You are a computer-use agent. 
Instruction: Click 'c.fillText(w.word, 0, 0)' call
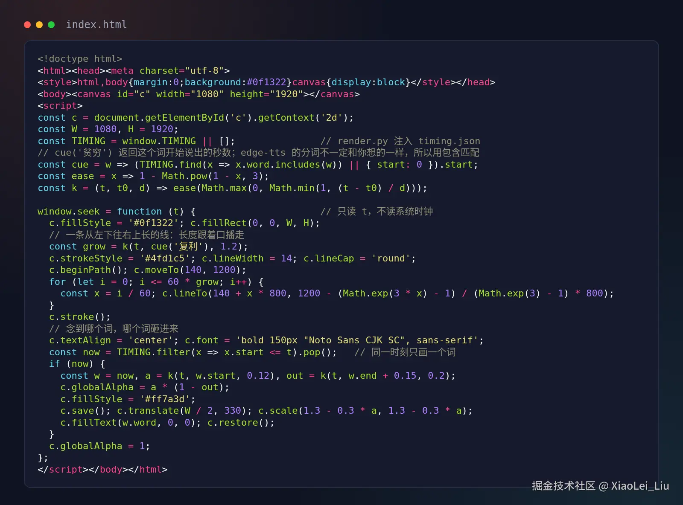(128, 423)
